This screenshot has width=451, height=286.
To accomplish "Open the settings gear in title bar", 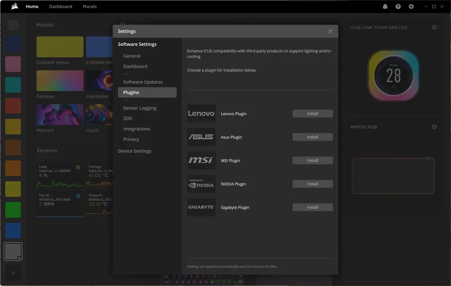I will [x=411, y=7].
